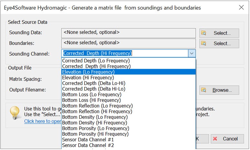Click the Output Filename label
The width and height of the screenshot is (250, 150).
coord(27,90)
